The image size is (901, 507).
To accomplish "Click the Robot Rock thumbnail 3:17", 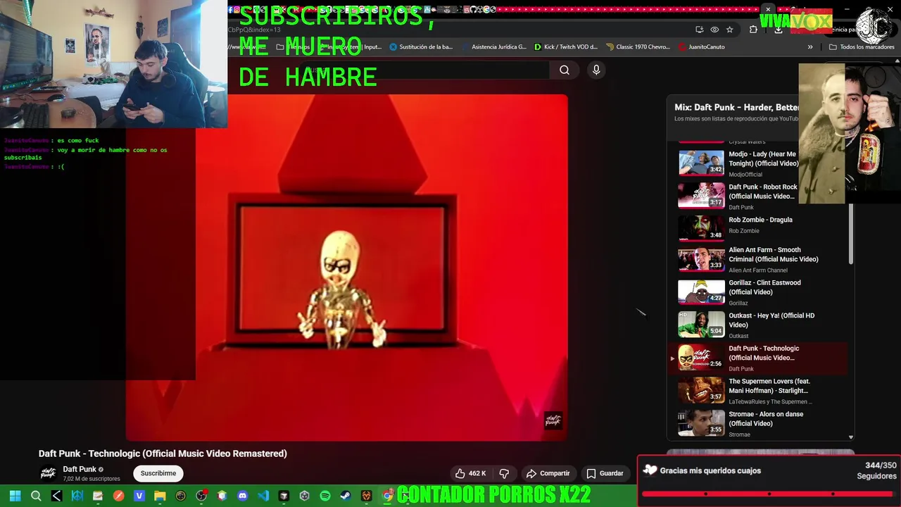I will [x=701, y=195].
